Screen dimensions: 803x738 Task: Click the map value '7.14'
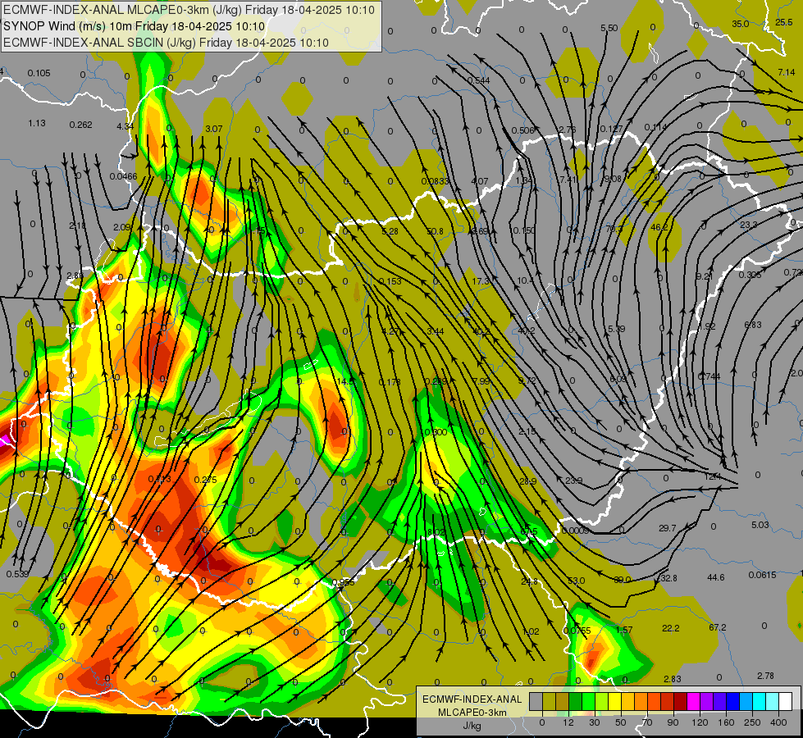[786, 72]
